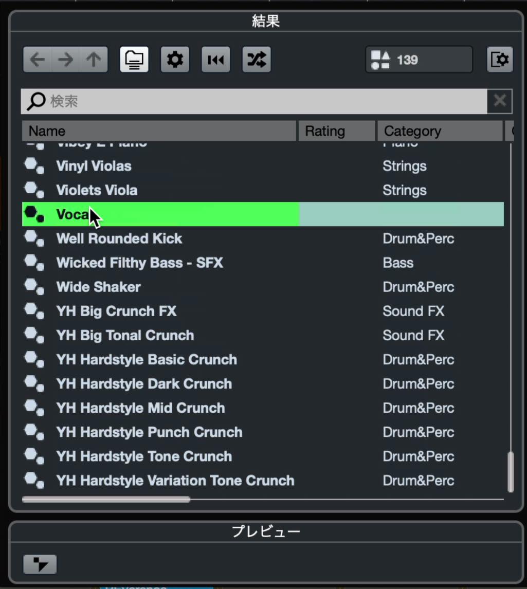This screenshot has width=527, height=589.
Task: Focus the 検索 search field
Action: pos(254,101)
